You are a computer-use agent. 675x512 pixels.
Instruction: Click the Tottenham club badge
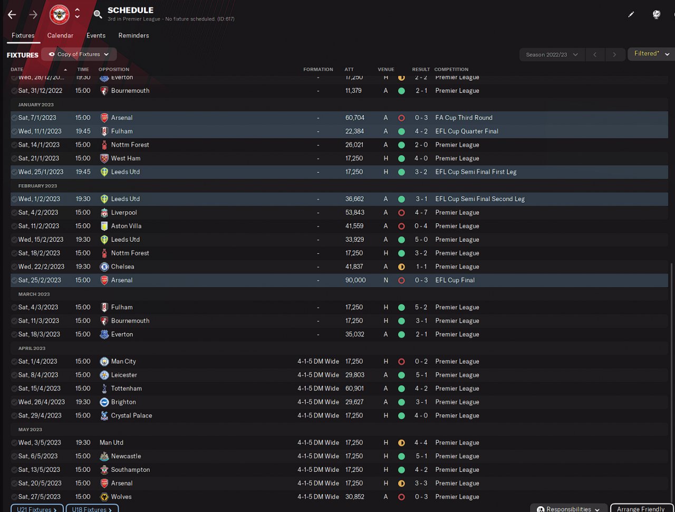(104, 388)
